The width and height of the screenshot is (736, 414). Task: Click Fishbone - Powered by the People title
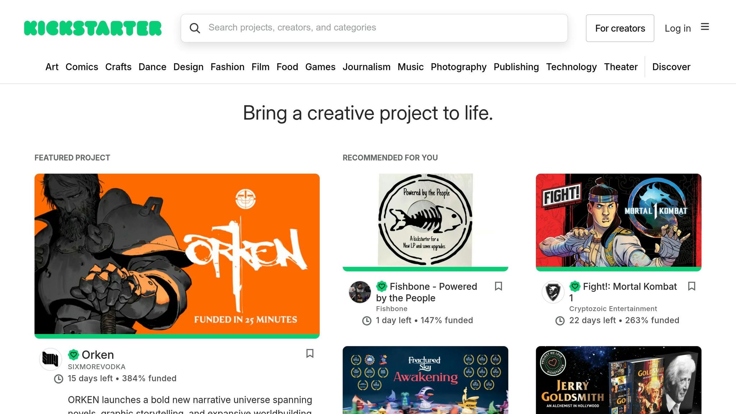427,292
